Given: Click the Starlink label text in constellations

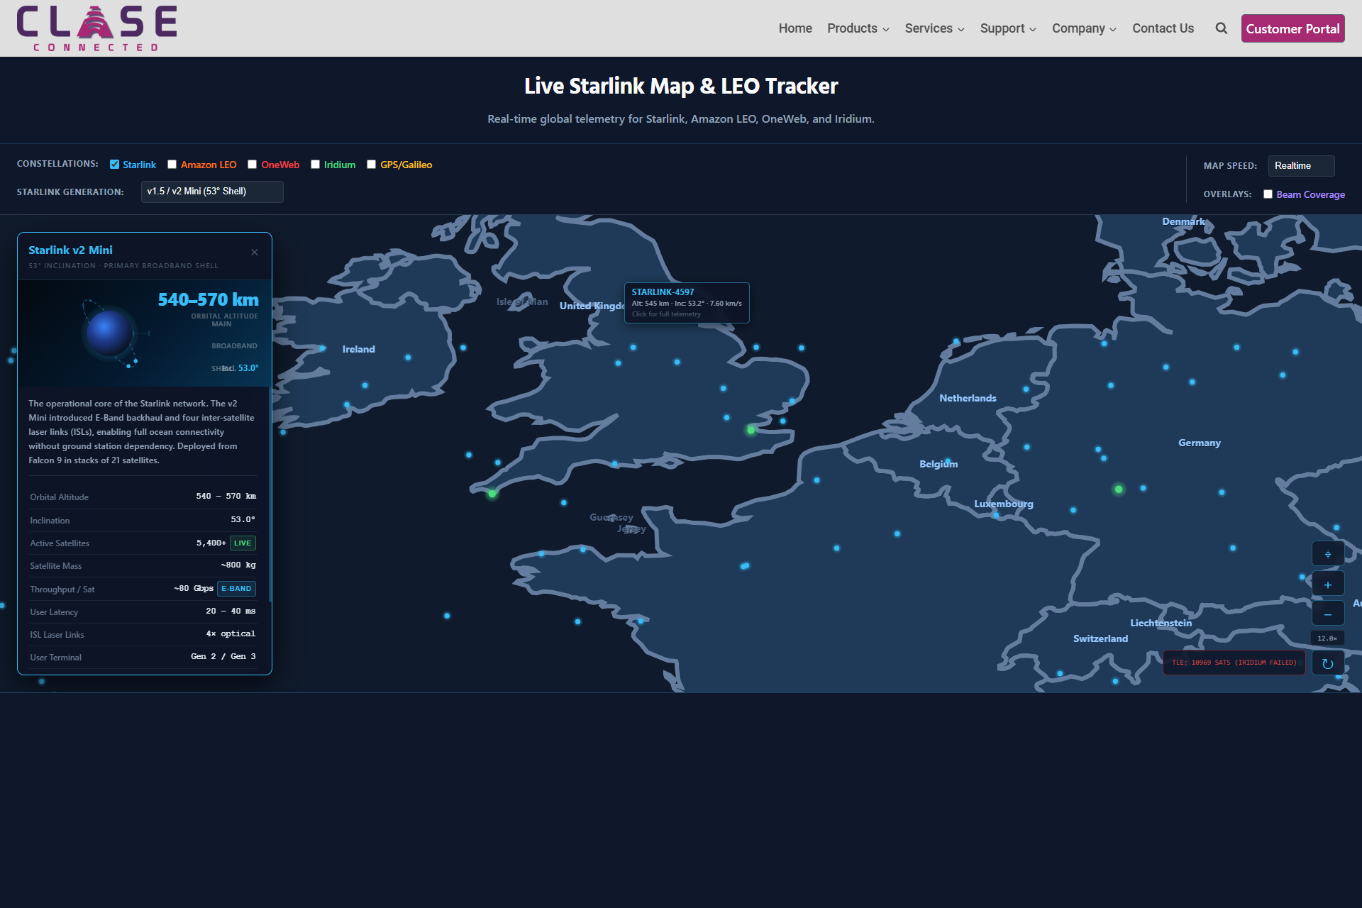Looking at the screenshot, I should click(139, 165).
